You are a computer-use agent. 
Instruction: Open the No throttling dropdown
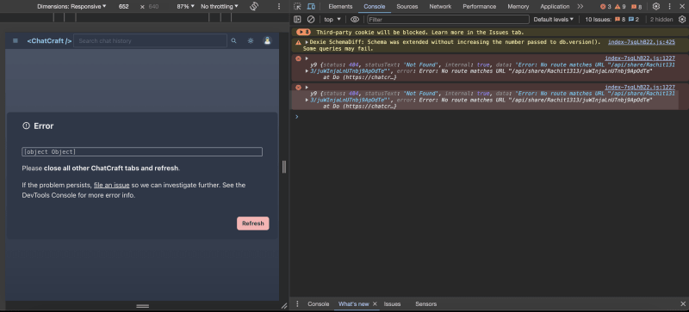220,7
